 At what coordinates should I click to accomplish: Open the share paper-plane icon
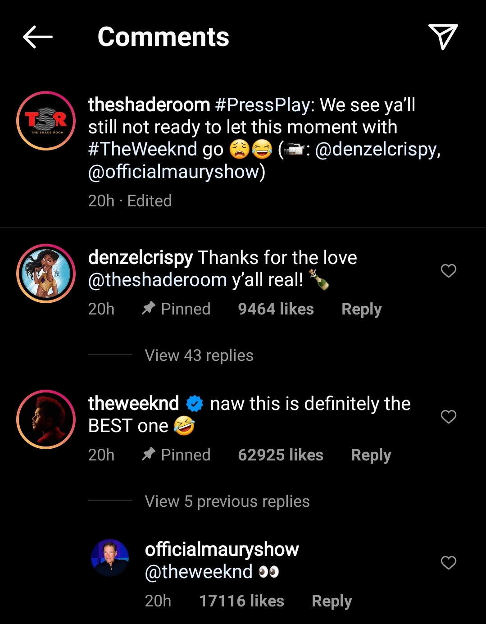[443, 36]
